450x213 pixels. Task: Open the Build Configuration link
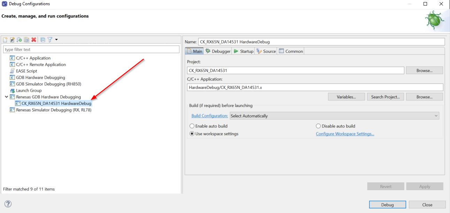point(210,116)
